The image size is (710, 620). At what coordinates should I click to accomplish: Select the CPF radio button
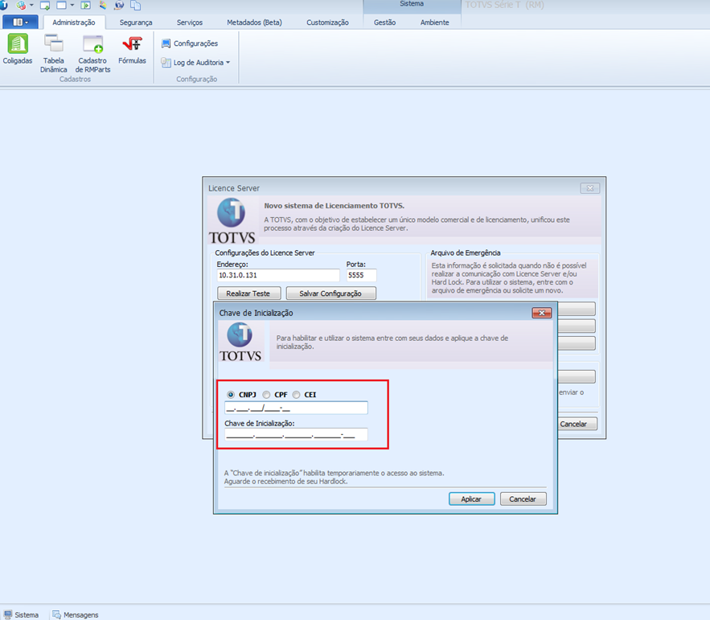click(266, 395)
